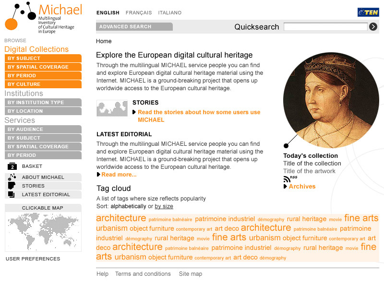Open the Archives link
The height and width of the screenshot is (283, 384).
[x=302, y=187]
